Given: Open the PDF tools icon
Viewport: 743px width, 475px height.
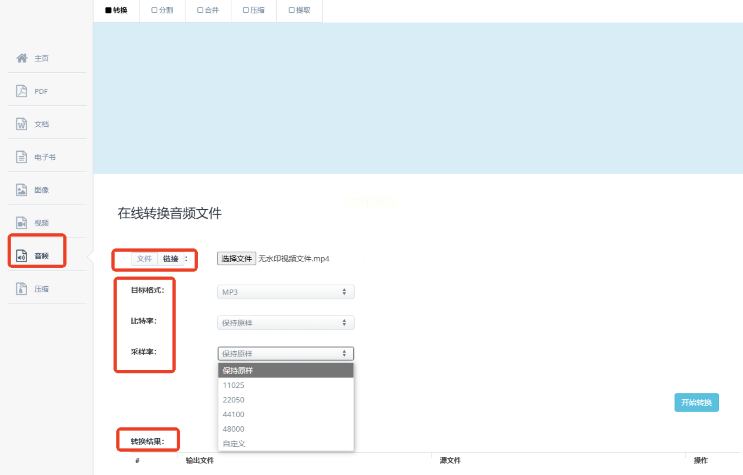Looking at the screenshot, I should (x=21, y=91).
